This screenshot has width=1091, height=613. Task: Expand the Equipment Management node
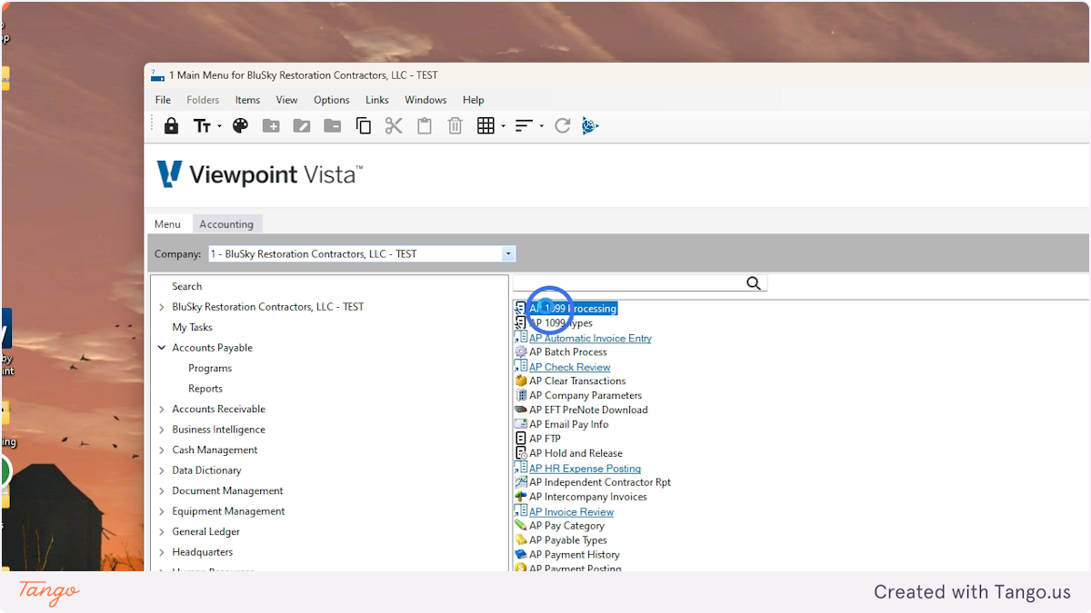[x=162, y=511]
